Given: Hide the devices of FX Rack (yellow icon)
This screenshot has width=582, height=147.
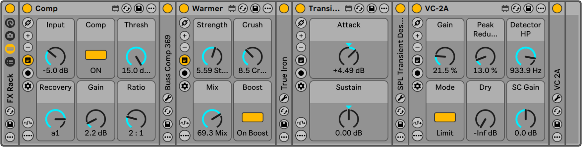Looking at the screenshot, I should (10, 49).
